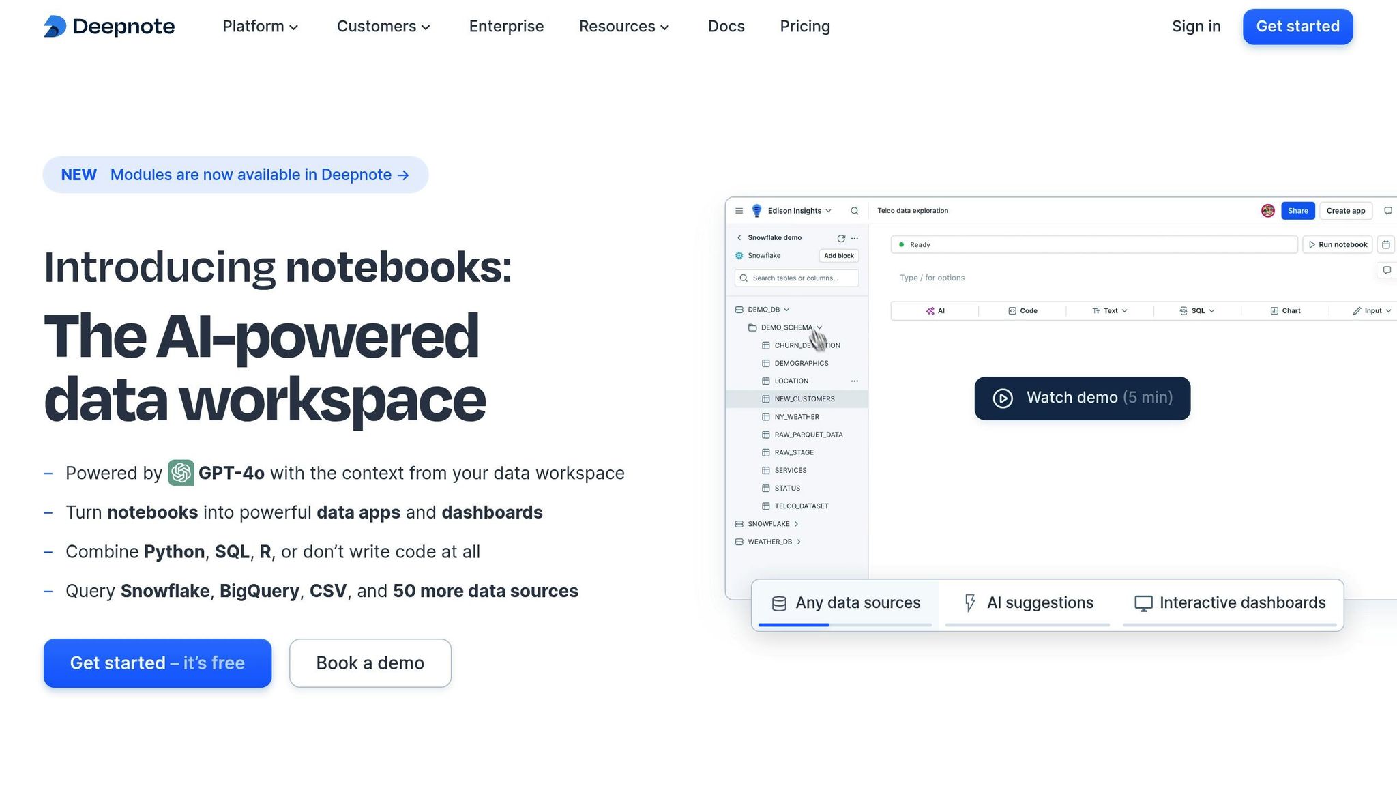The image size is (1397, 786).
Task: Open the LOCATION row more options
Action: coord(855,381)
